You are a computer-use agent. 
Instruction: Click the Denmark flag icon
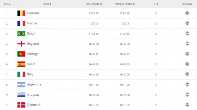[x=21, y=105]
